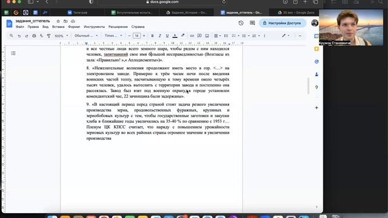This screenshot has width=388, height=218.
Task: Click the docs.google.com address bar
Action: 162,2
